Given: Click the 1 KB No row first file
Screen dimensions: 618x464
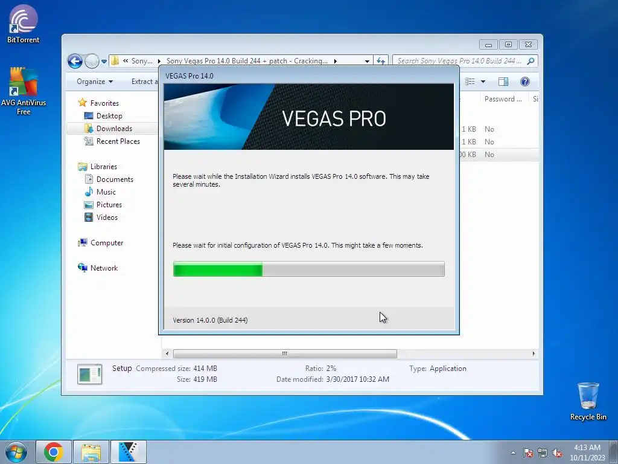Looking at the screenshot, I should pos(499,129).
